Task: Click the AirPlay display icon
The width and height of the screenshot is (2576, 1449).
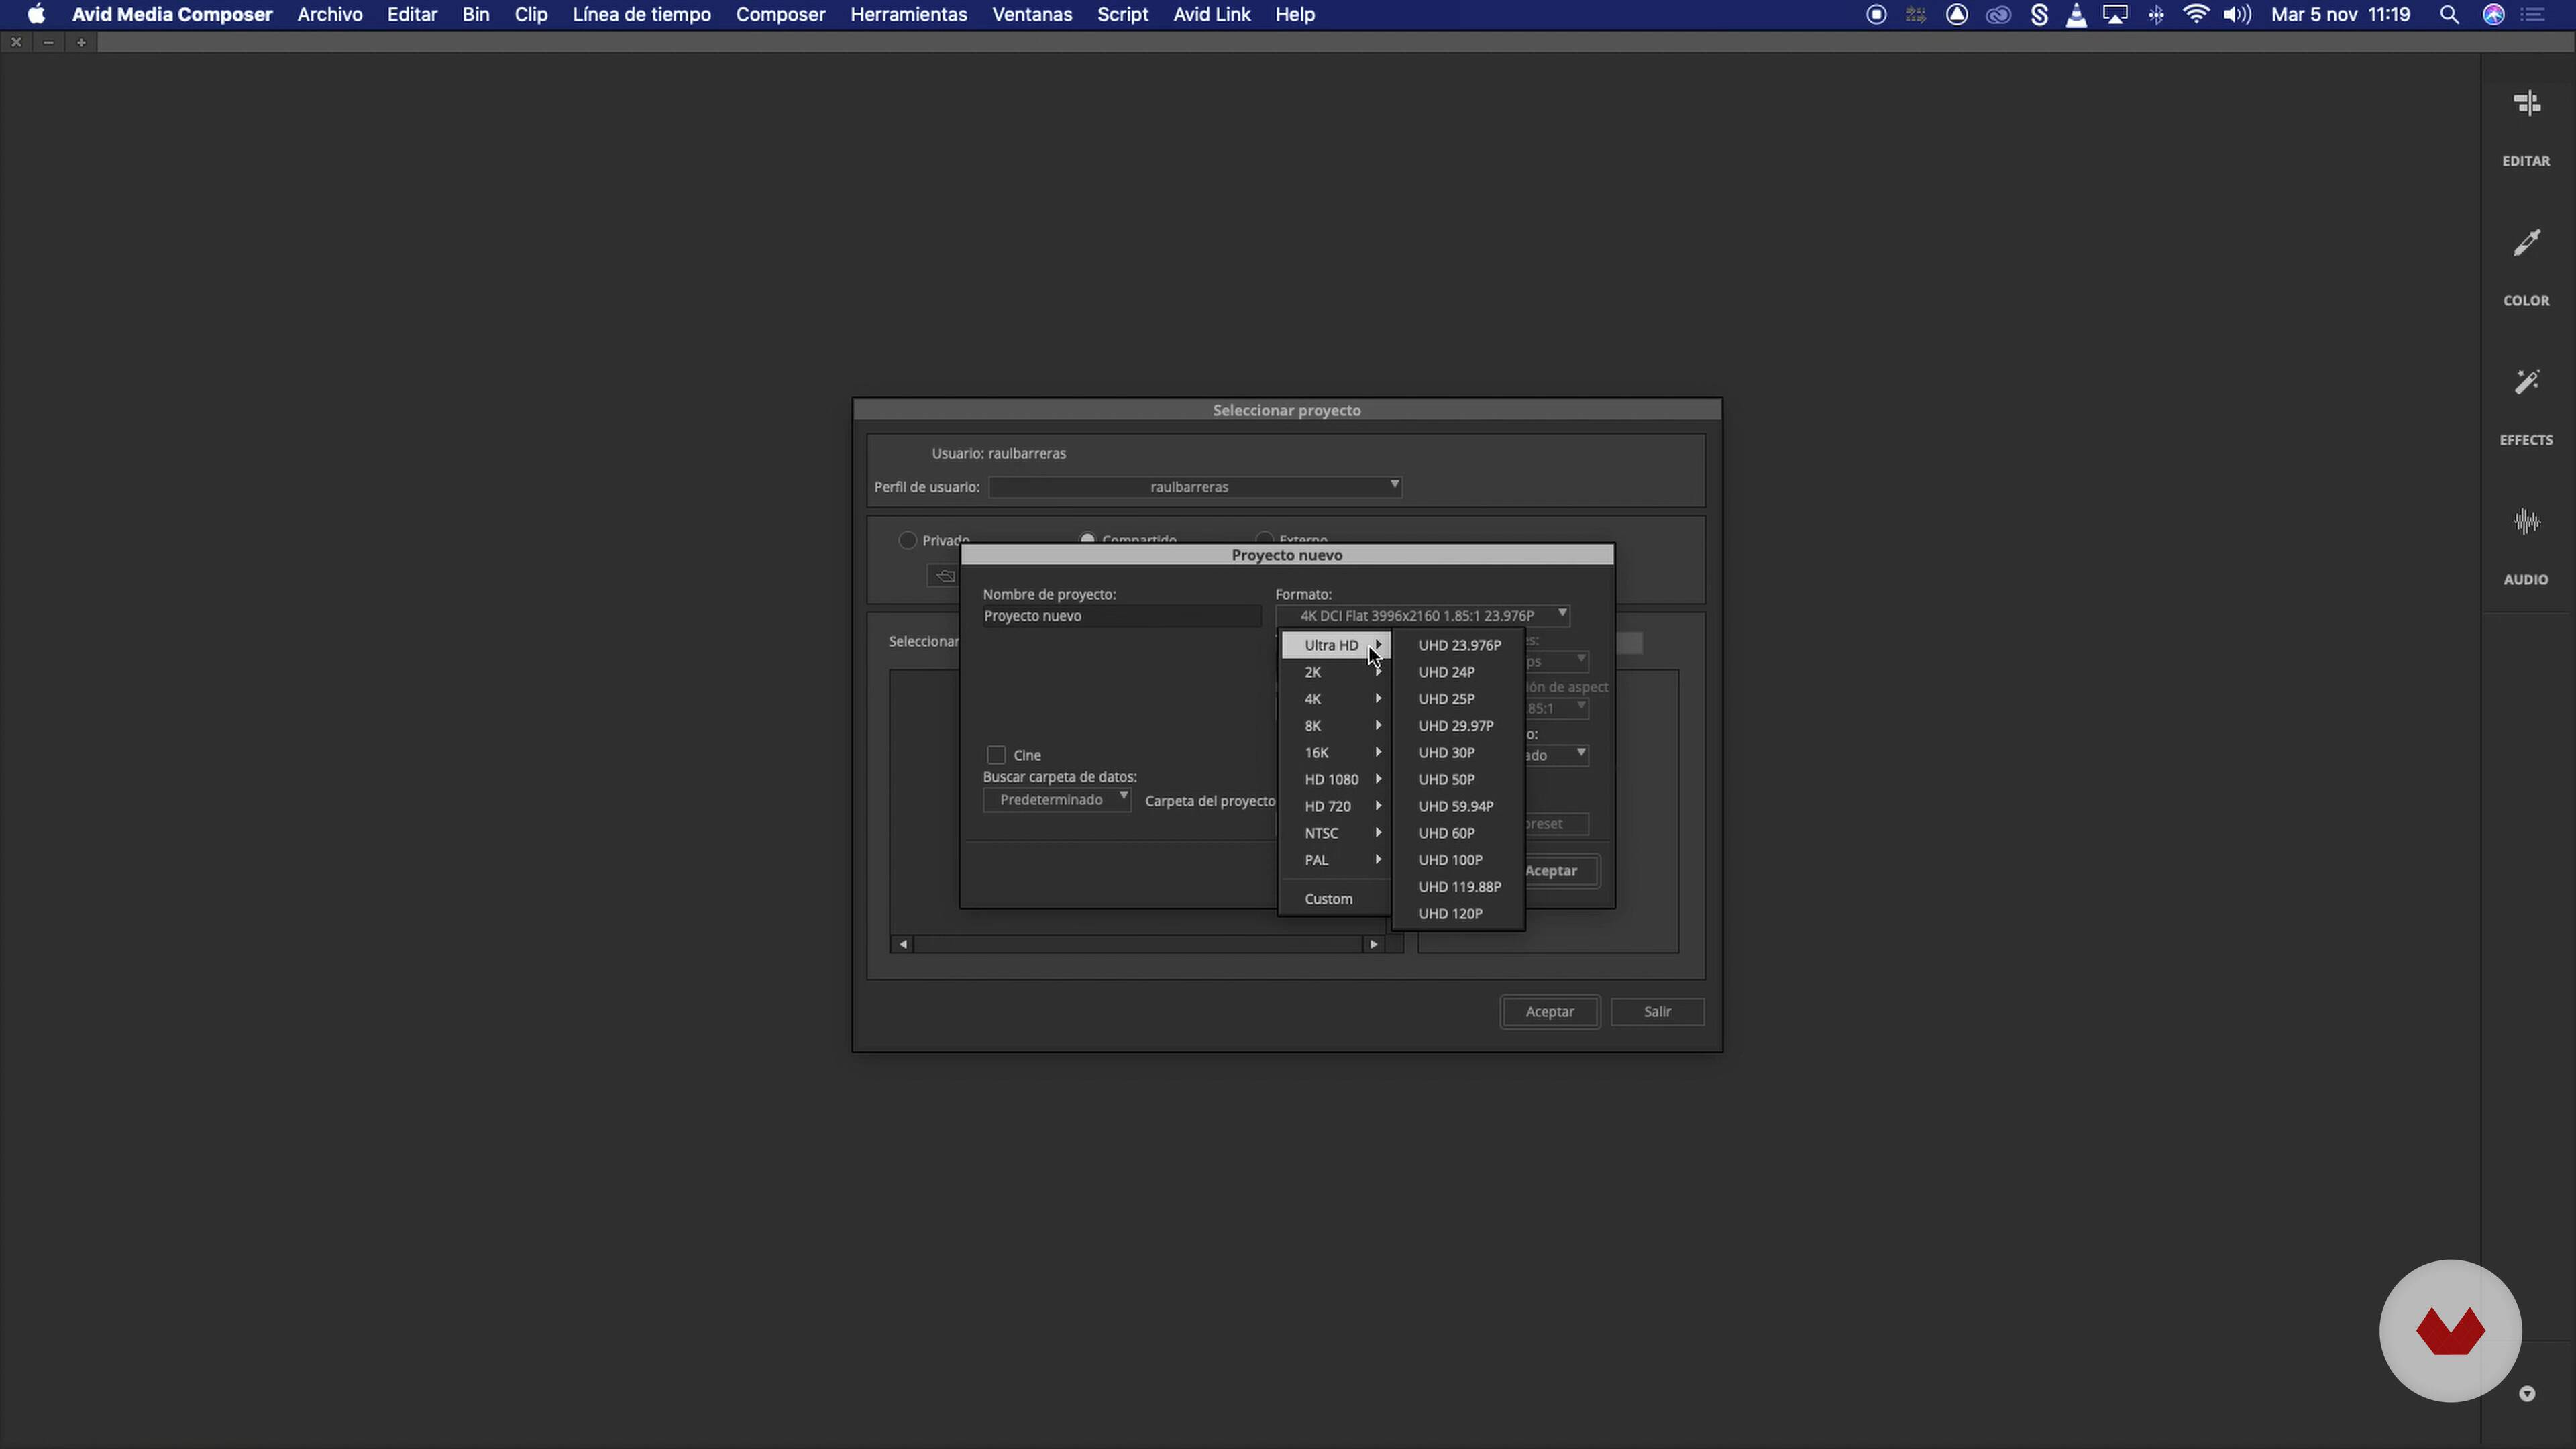Action: 2115,15
